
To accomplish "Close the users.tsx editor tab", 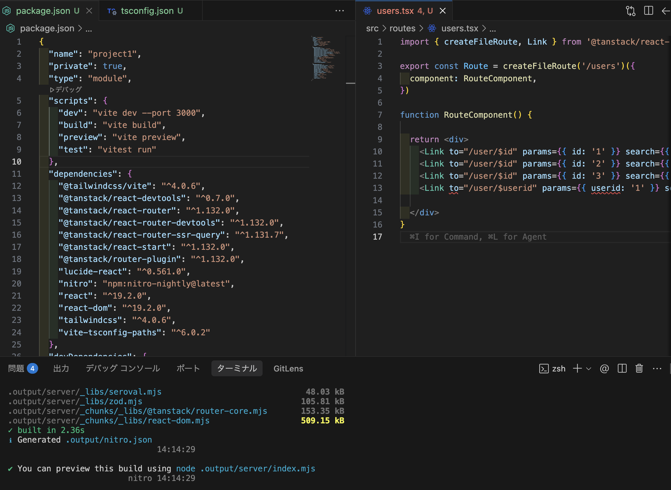I will [443, 11].
